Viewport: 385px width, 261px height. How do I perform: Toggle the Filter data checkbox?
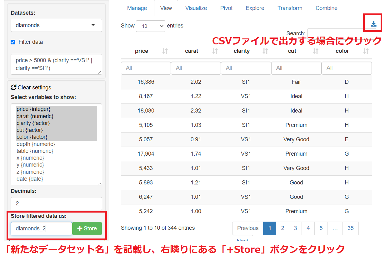coord(13,42)
